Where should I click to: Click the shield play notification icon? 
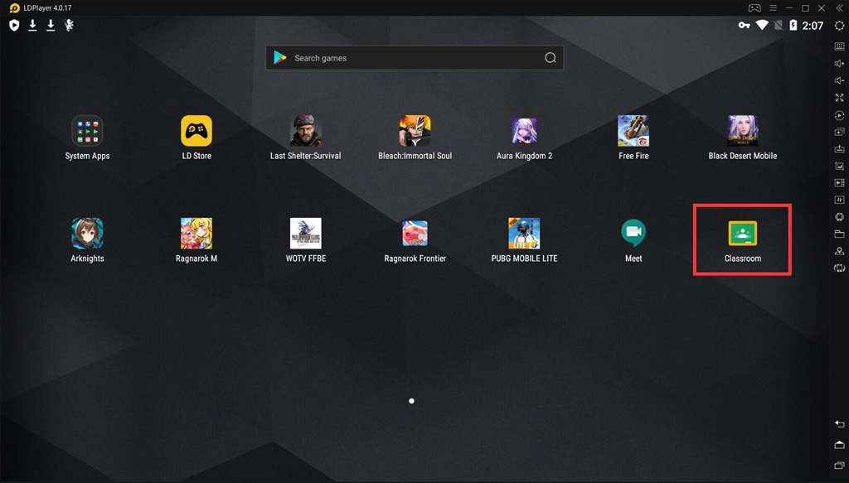(x=14, y=25)
